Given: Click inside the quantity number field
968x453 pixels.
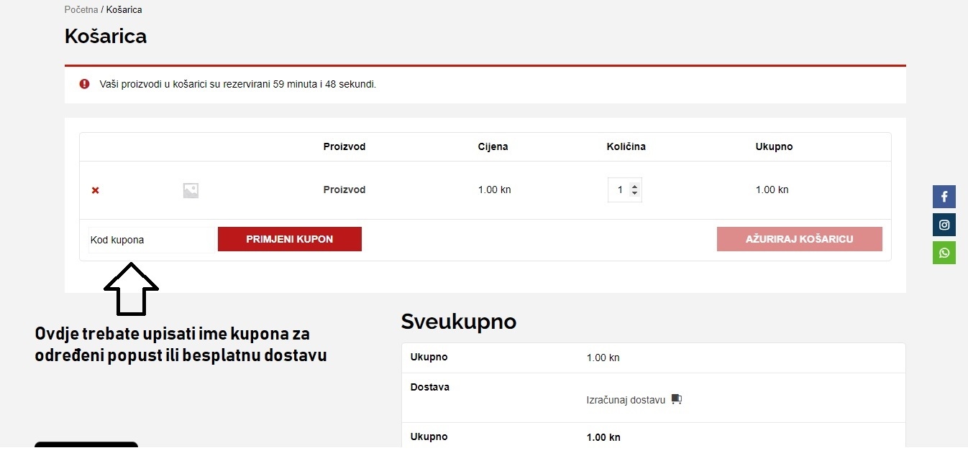Looking at the screenshot, I should tap(619, 190).
